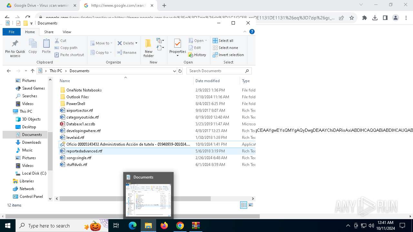Click the Cut scissors button
413x232 pixels.
(x=60, y=41)
